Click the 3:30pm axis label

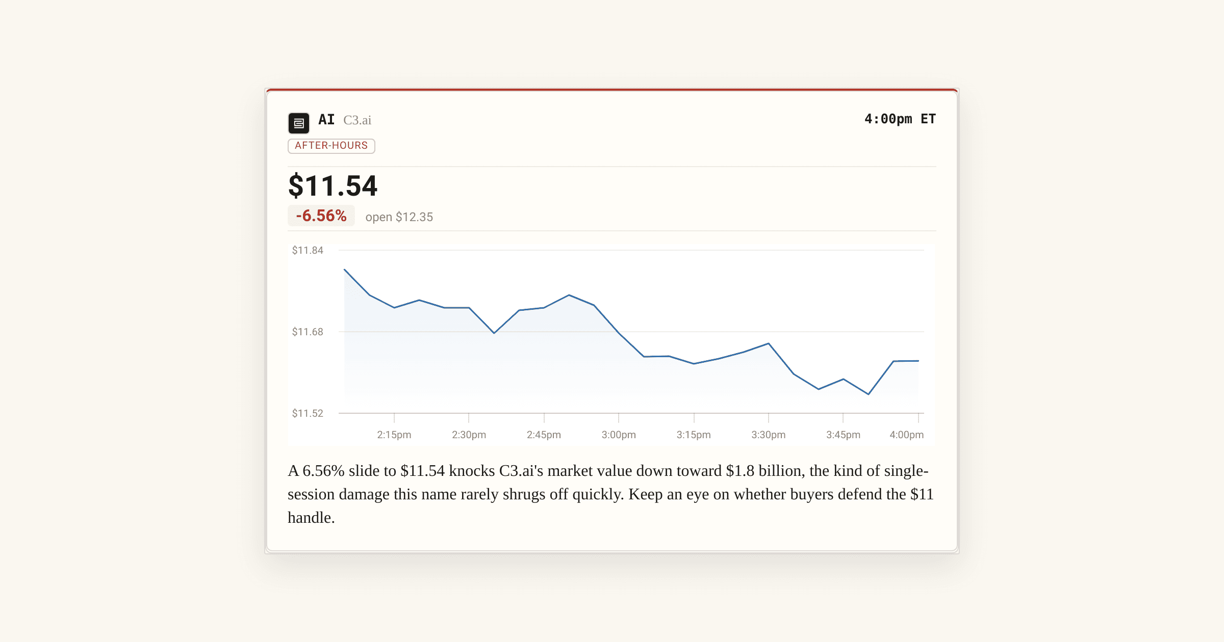[x=769, y=435]
